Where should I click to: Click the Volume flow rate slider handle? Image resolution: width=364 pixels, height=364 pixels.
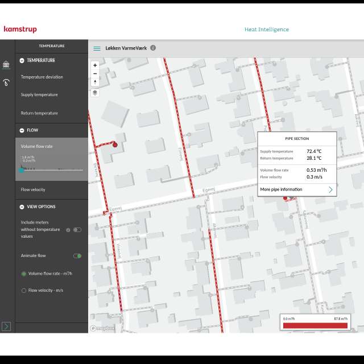[21, 169]
